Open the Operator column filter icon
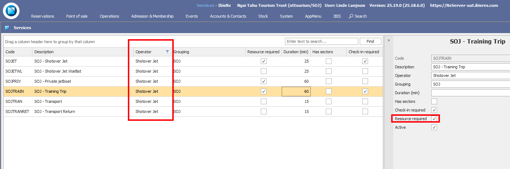This screenshot has width=510, height=169. click(167, 52)
